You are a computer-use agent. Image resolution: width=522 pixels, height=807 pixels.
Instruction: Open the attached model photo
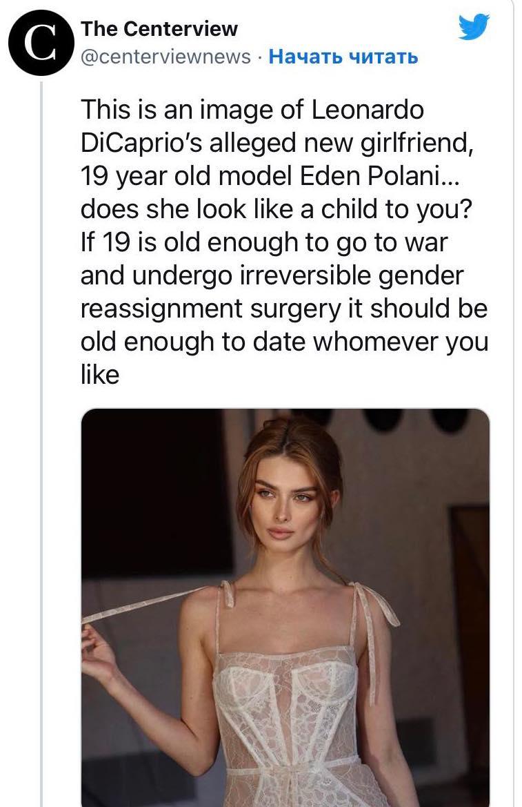(285, 607)
